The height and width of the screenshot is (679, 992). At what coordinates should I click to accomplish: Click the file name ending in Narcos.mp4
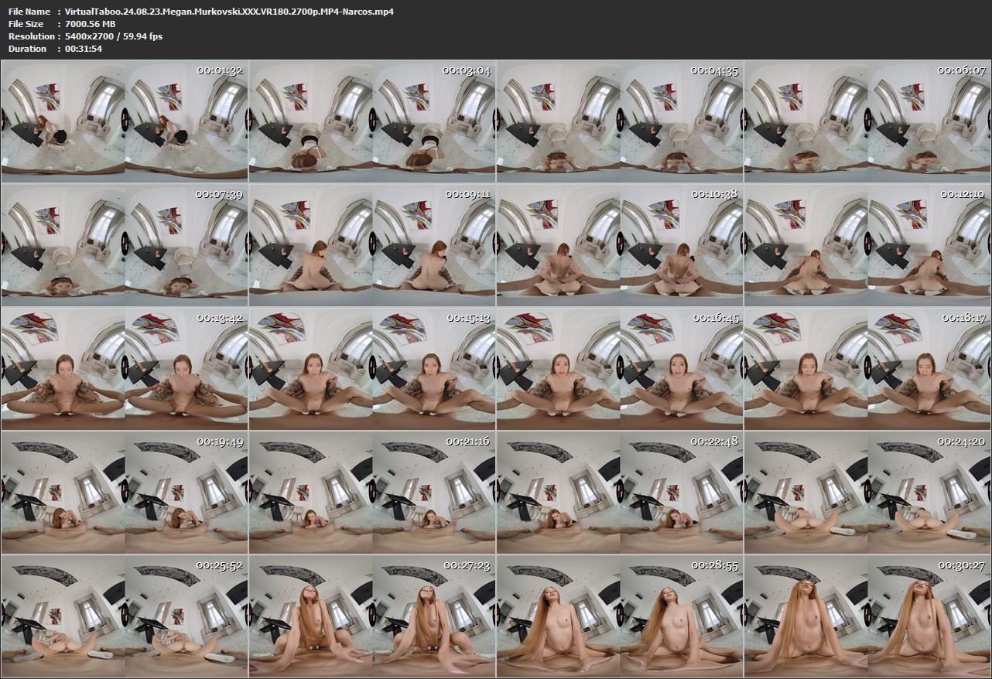click(x=229, y=12)
